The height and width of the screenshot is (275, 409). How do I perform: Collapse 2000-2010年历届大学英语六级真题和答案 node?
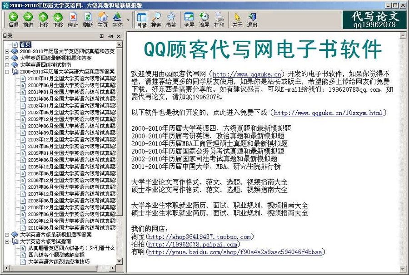pos(7,72)
